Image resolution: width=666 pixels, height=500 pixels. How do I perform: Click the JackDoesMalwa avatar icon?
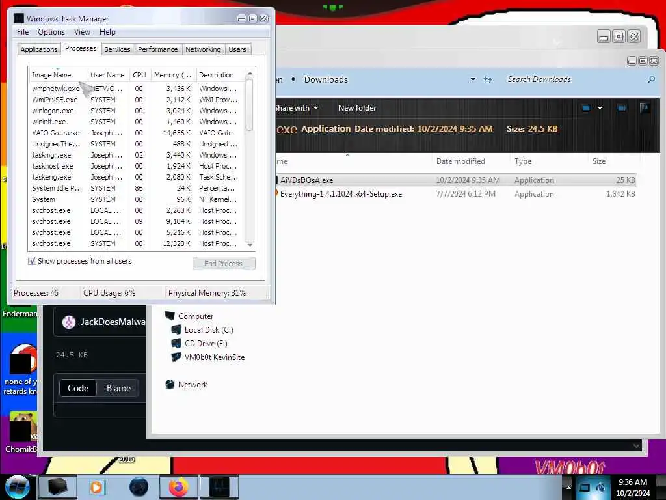tap(69, 322)
